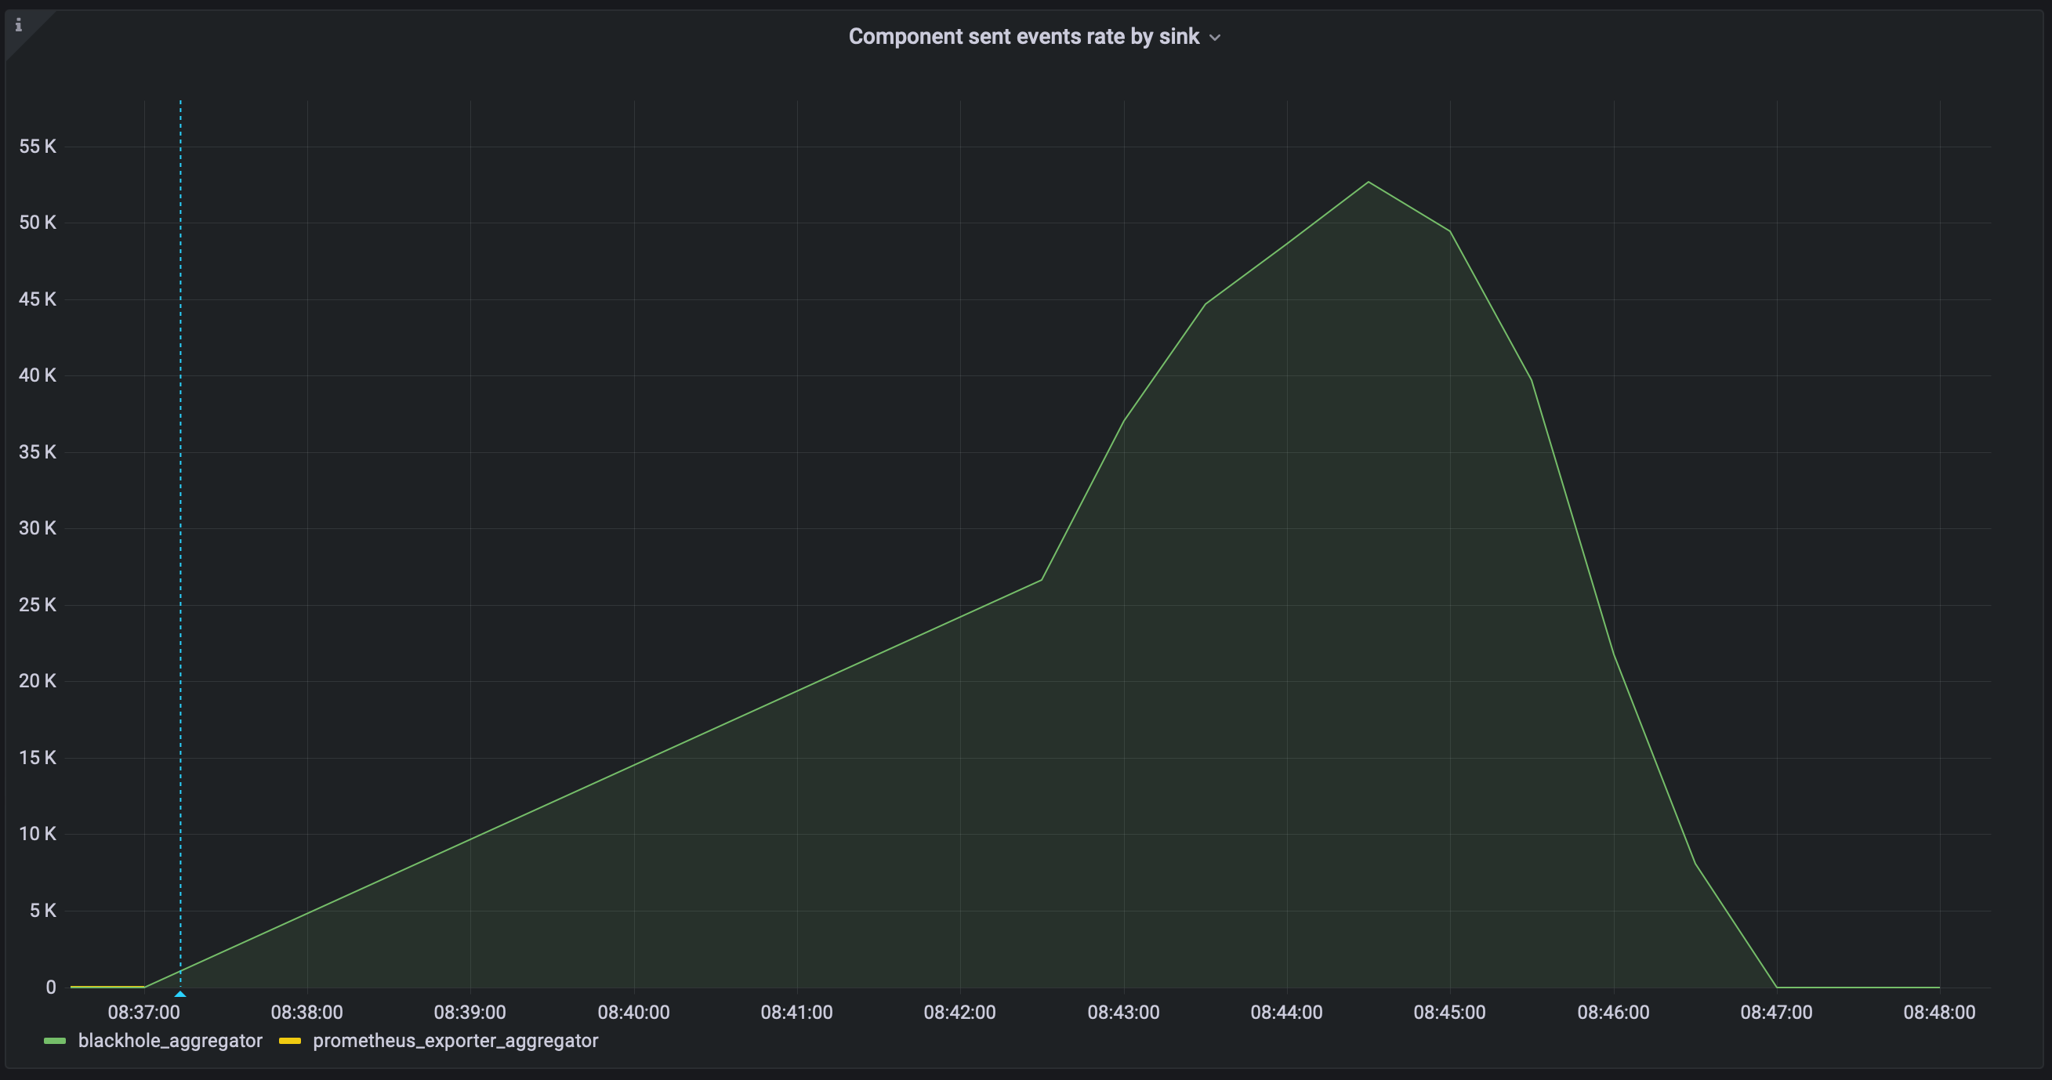2052x1080 pixels.
Task: Click the peak of the green series curve
Action: (x=1369, y=182)
